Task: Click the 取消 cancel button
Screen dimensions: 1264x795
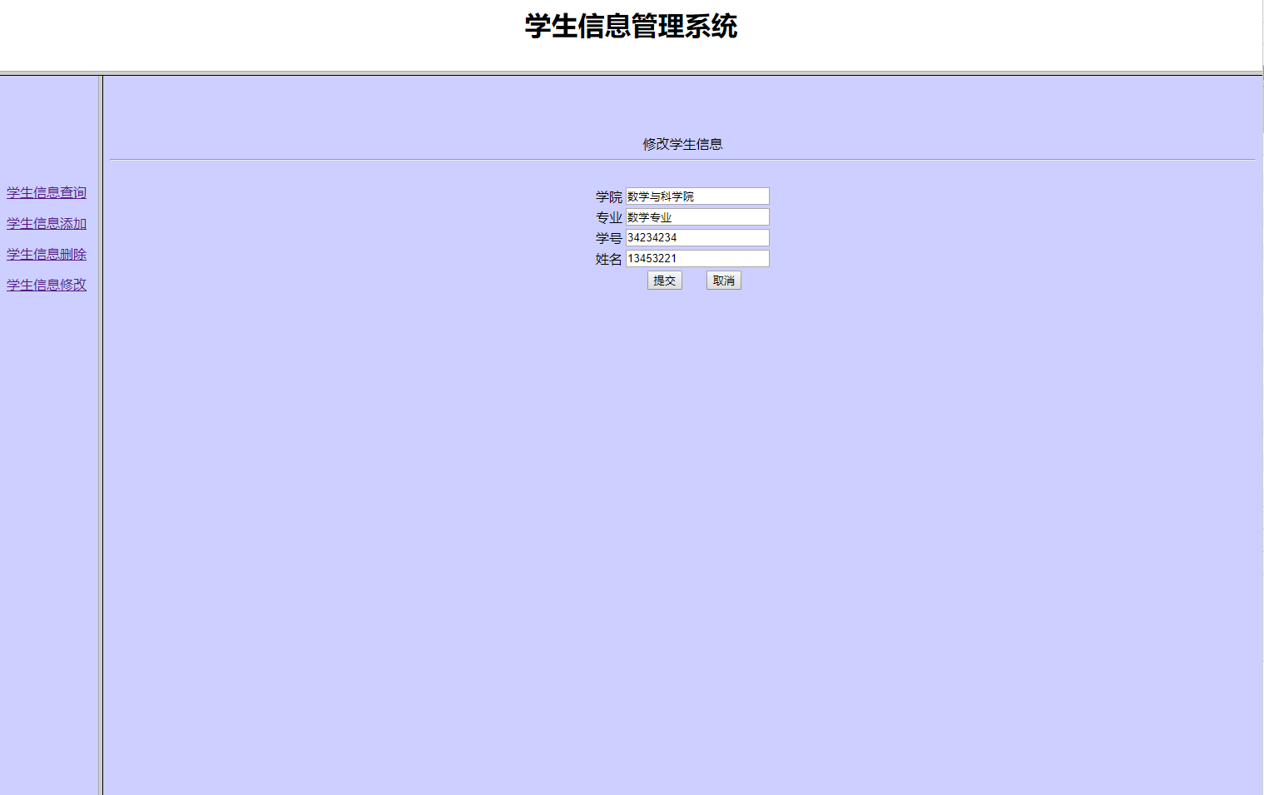Action: tap(722, 280)
